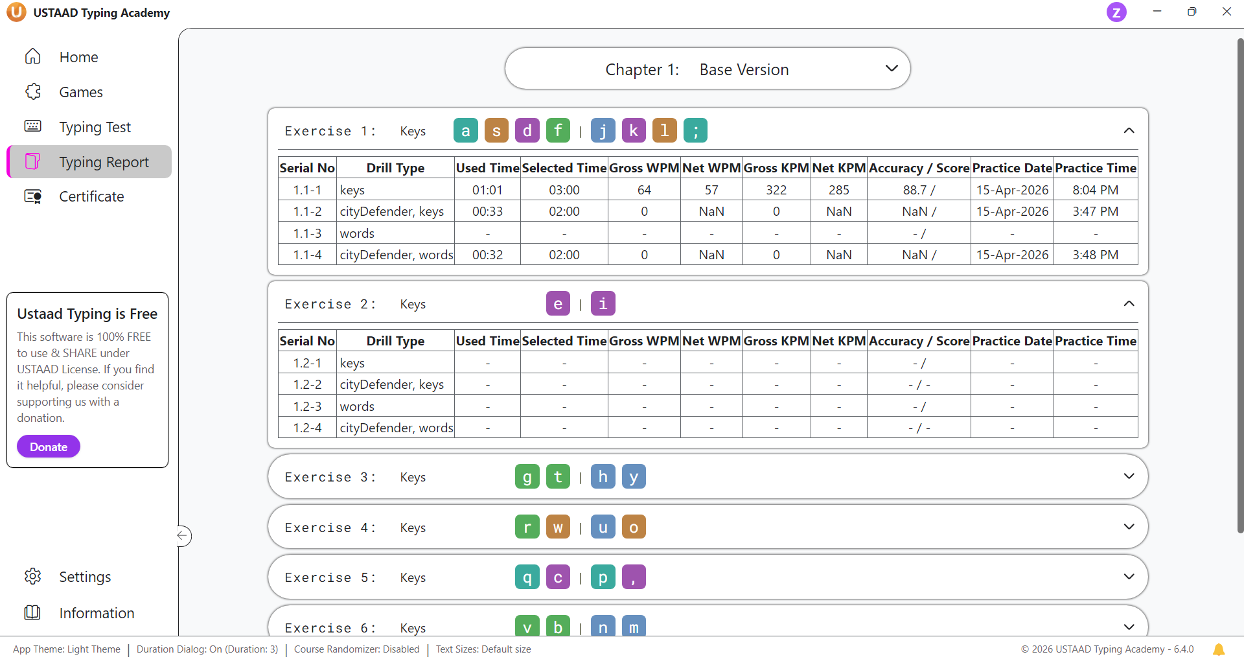This screenshot has height=661, width=1244.
Task: Click the vertical scrollbar on the right
Action: (1240, 285)
